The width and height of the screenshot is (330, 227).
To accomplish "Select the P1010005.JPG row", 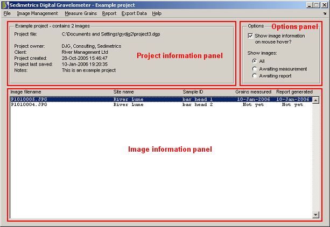I will [x=161, y=99].
